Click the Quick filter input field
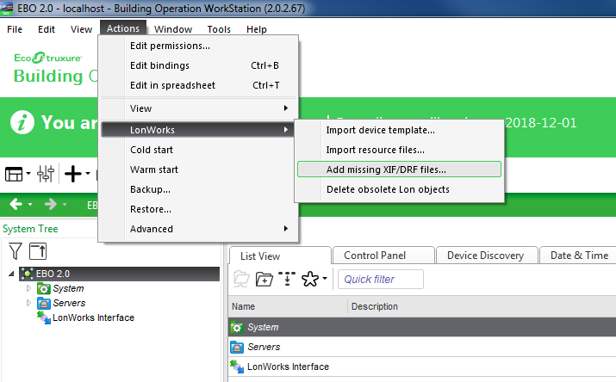The width and height of the screenshot is (616, 382). (380, 280)
